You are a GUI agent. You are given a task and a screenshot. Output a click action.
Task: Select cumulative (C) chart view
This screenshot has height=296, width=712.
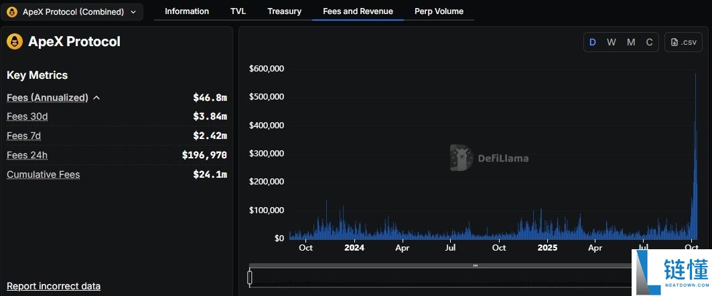pyautogui.click(x=649, y=42)
